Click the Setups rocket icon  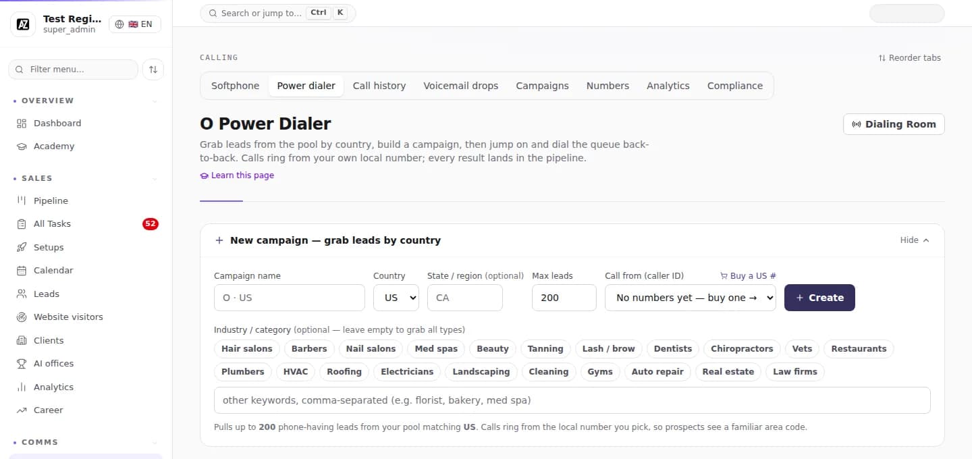click(22, 247)
